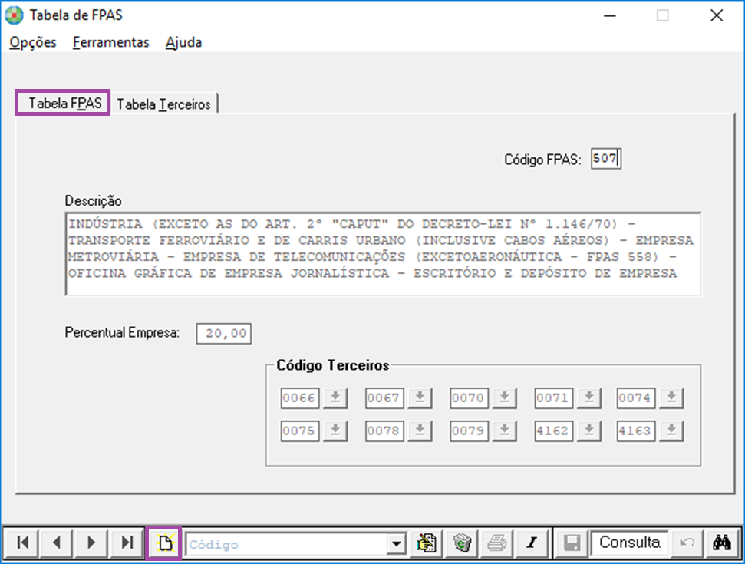Open search with the binoculars icon
Image resolution: width=745 pixels, height=564 pixels.
pyautogui.click(x=722, y=543)
